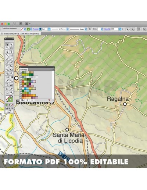Set paint mode to None in tools panel

point(12,105)
